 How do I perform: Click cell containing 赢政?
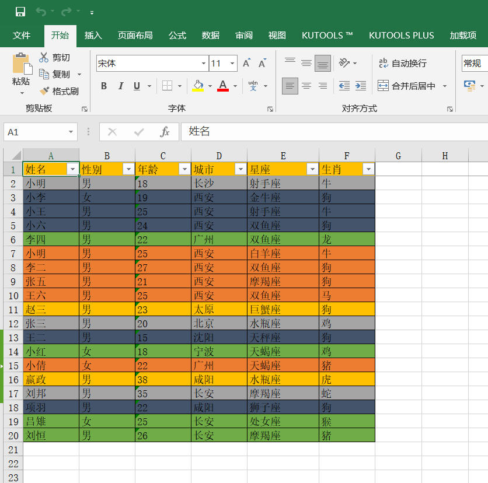[x=51, y=379]
